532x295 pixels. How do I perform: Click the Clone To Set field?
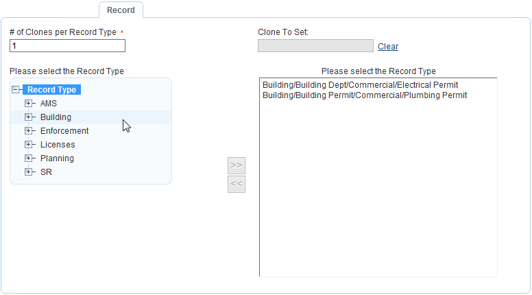click(315, 46)
